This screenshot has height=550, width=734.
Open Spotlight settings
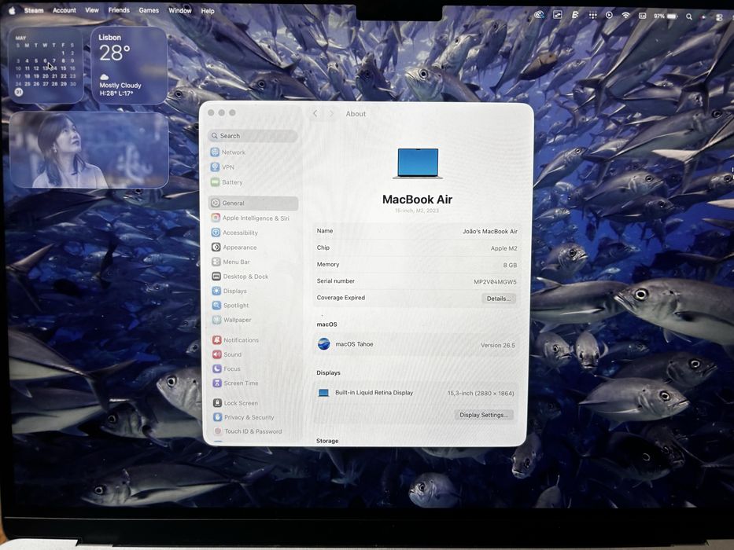231,306
